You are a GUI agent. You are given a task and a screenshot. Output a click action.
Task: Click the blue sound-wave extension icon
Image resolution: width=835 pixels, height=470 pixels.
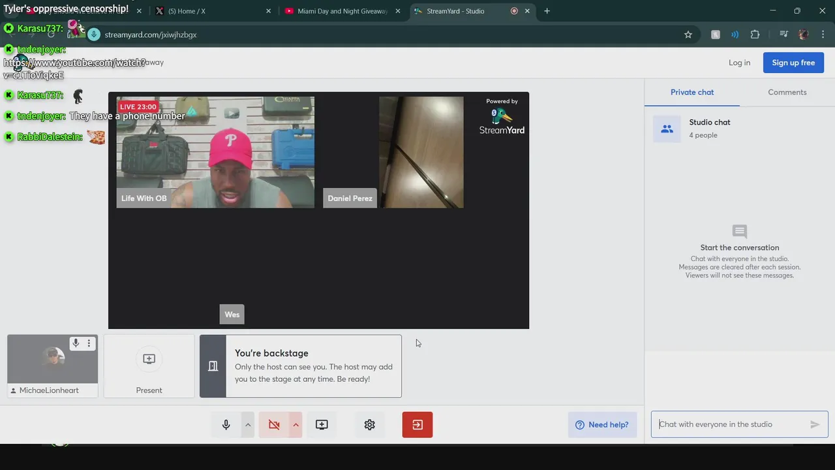click(735, 35)
